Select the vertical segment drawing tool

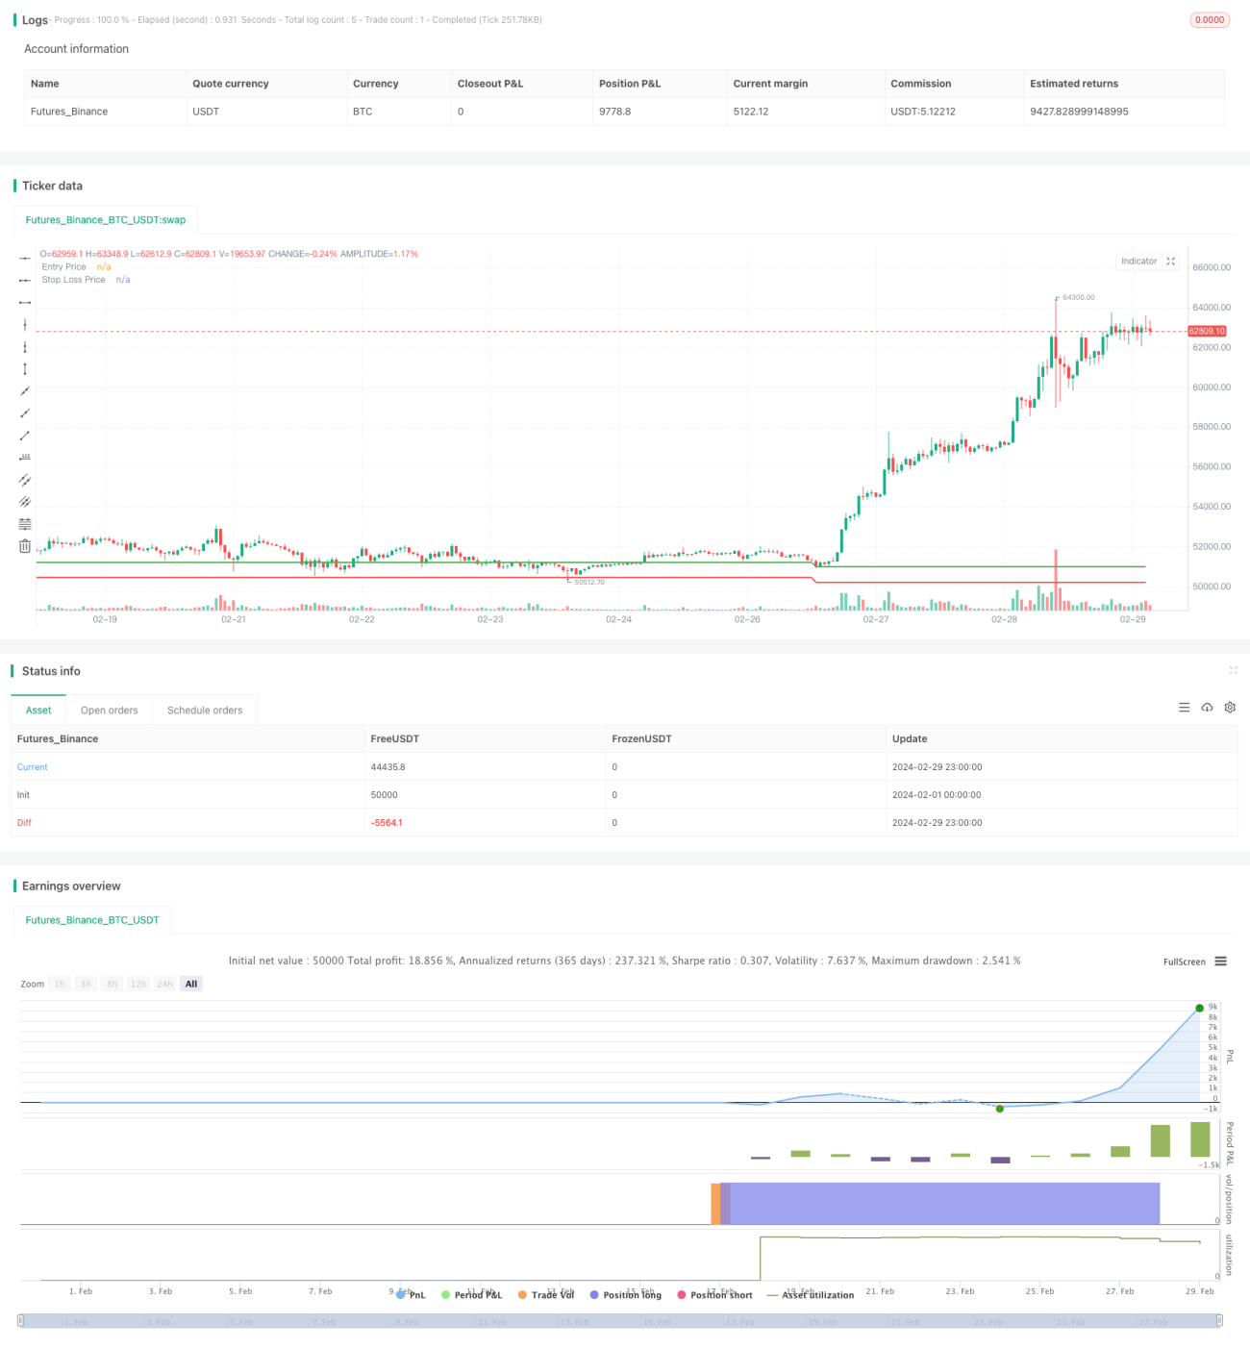[x=25, y=368]
